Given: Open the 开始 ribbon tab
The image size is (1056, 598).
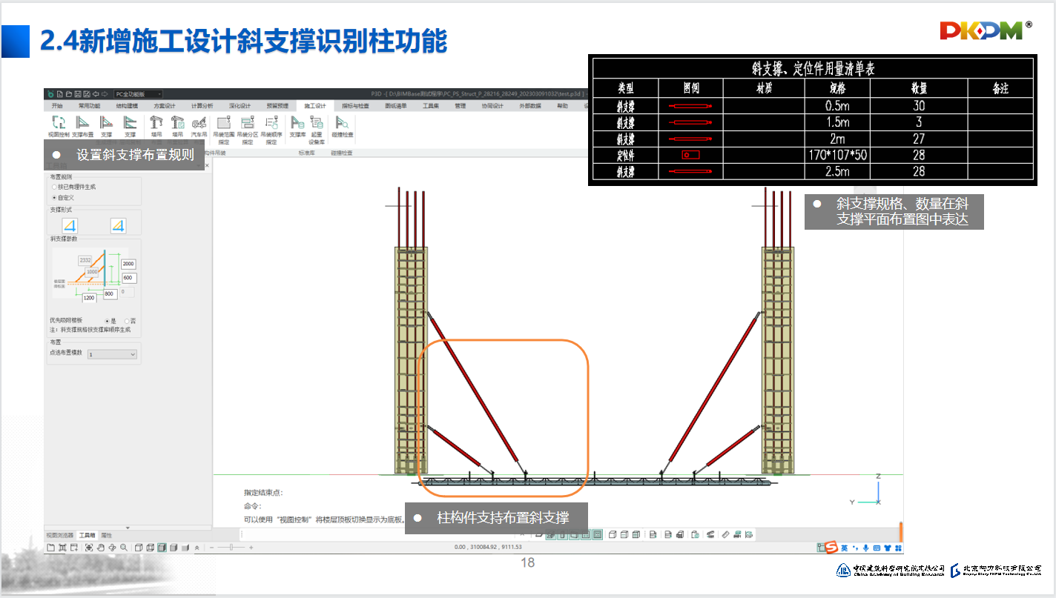Looking at the screenshot, I should (x=58, y=106).
